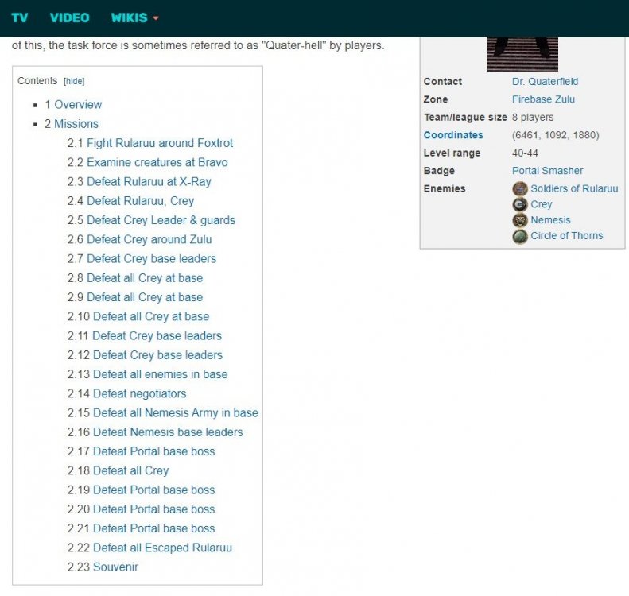The image size is (629, 596).
Task: Open the Portal Smasher badge link
Action: [x=547, y=170]
